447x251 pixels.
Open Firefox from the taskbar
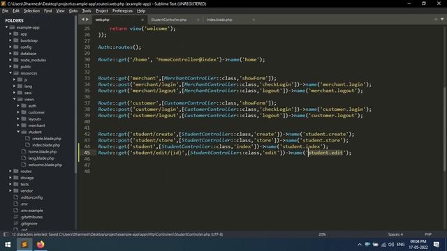coord(41,245)
